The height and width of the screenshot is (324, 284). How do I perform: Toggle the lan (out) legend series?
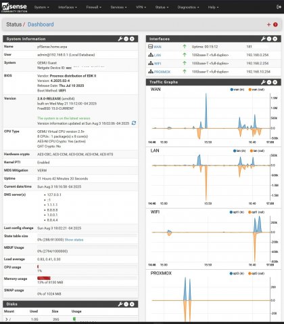pyautogui.click(x=257, y=150)
